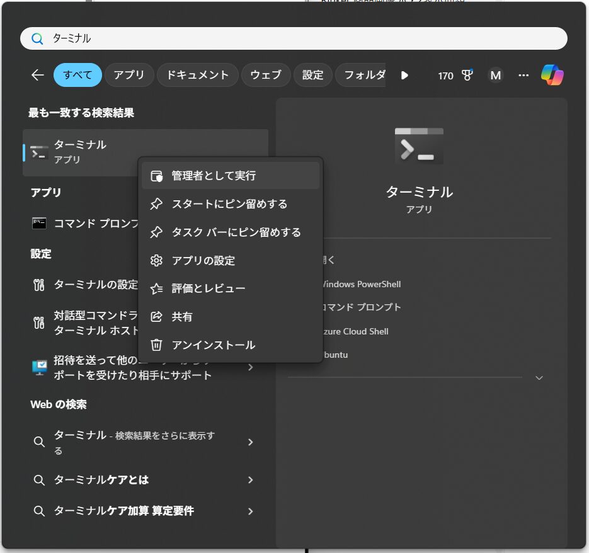Click the pin icon beside スタートにピン留めする

pos(156,204)
